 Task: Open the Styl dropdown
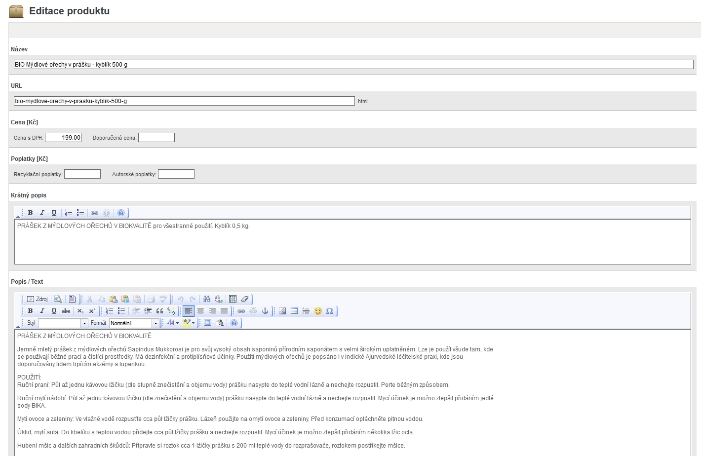63,323
